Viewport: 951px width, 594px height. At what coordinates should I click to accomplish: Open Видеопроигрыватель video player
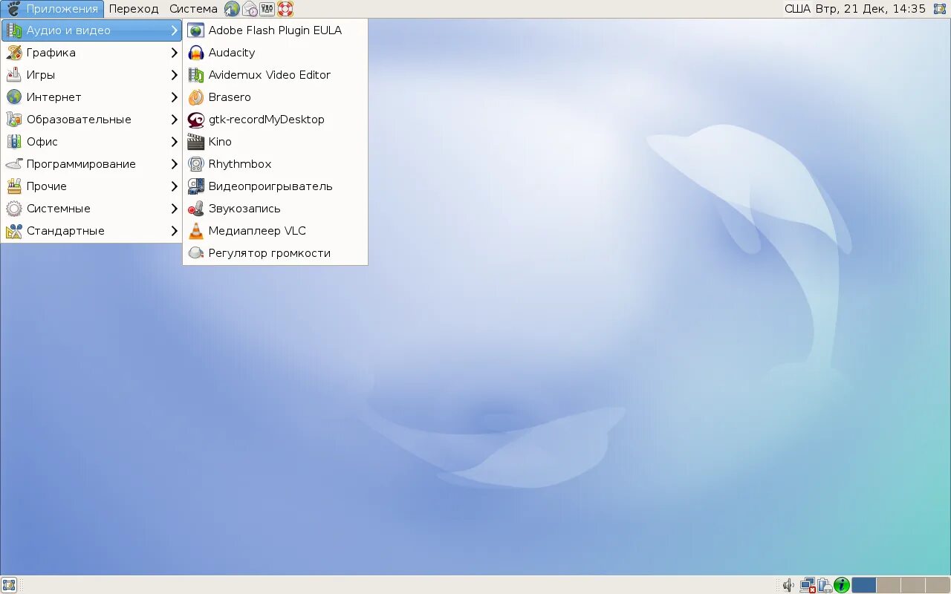click(x=275, y=186)
